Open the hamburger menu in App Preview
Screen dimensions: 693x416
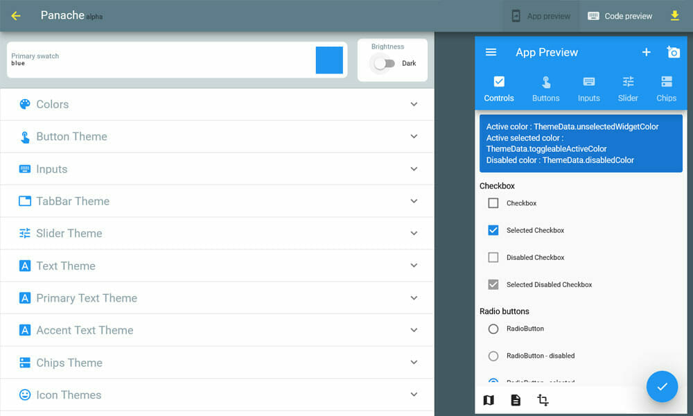(491, 52)
